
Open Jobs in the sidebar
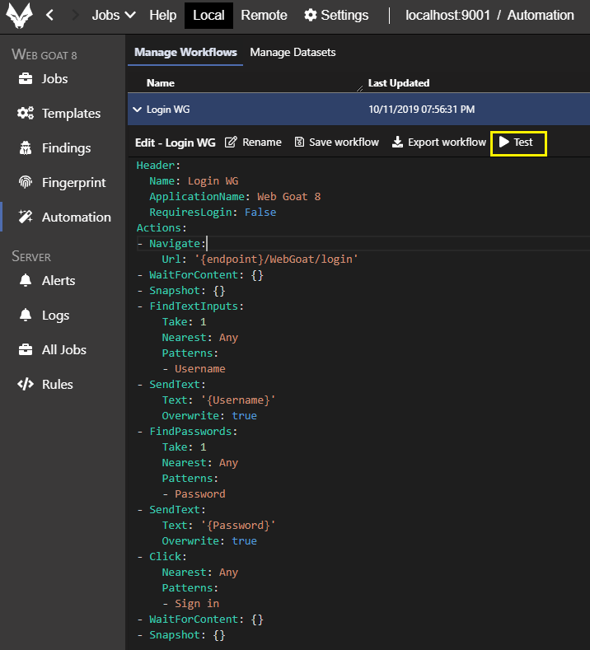click(x=54, y=79)
